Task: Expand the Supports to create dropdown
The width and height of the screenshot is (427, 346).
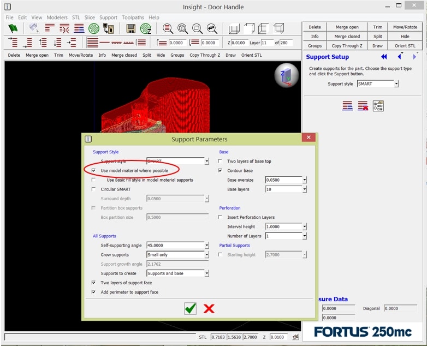Action: point(206,273)
